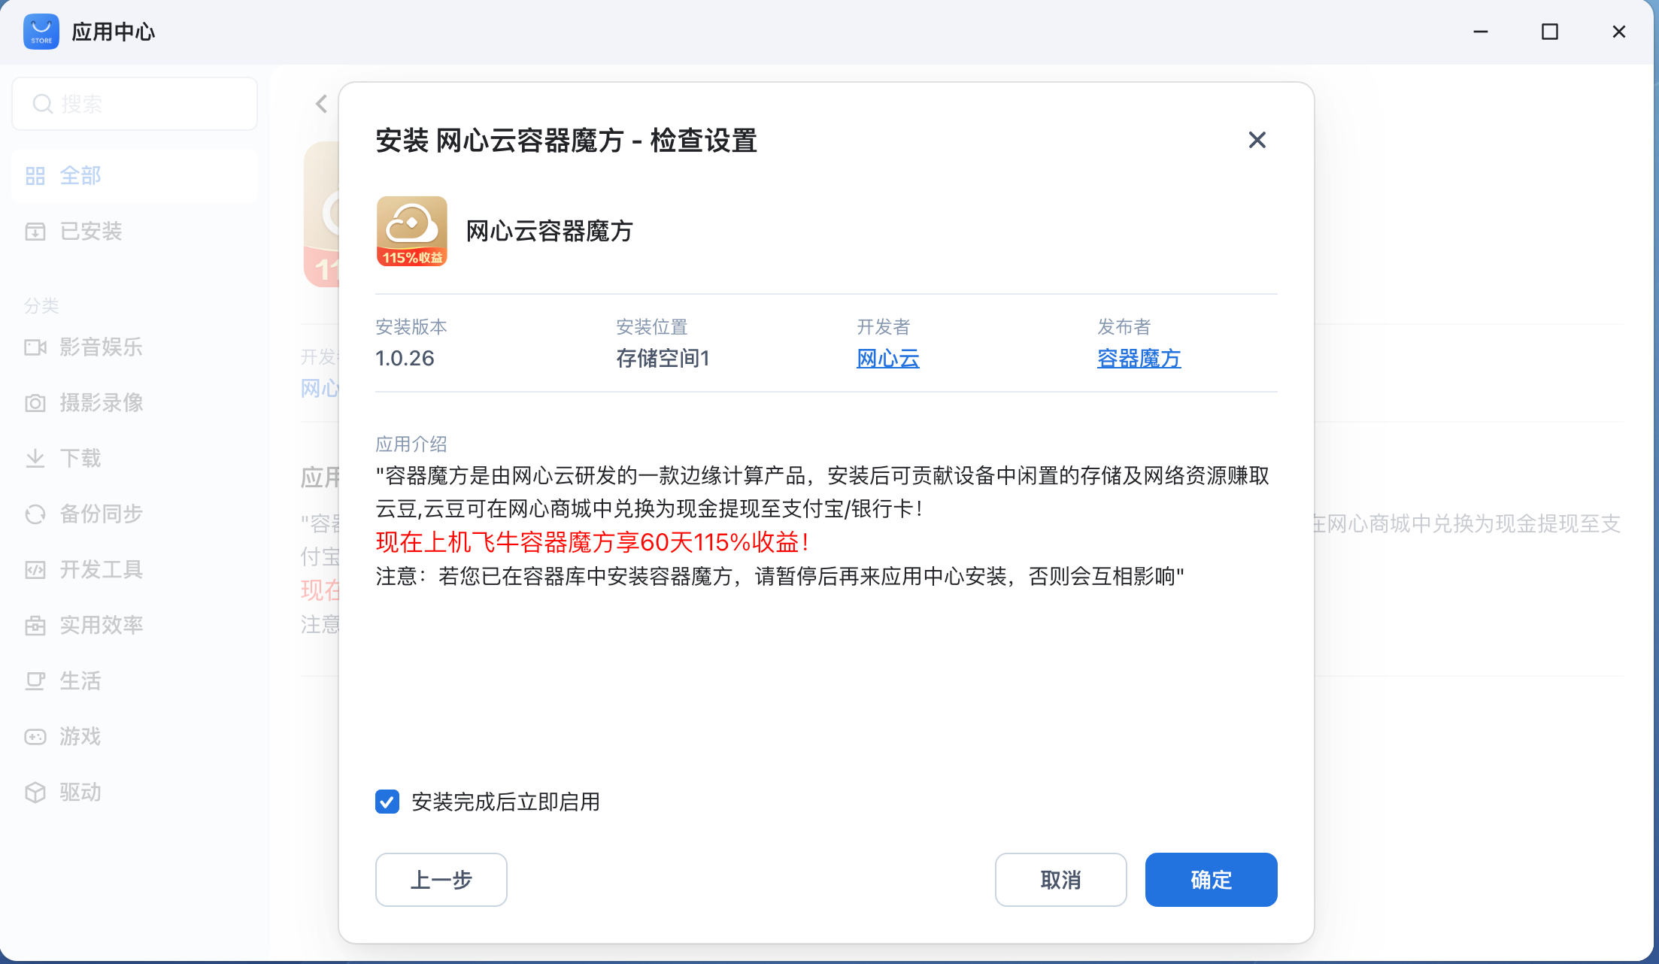Click the 游戏 gamepad icon
This screenshot has width=1659, height=964.
35,737
